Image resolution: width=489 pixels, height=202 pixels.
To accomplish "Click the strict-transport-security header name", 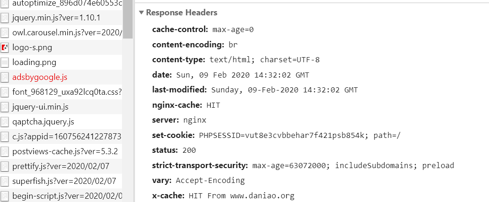I will click(200, 165).
